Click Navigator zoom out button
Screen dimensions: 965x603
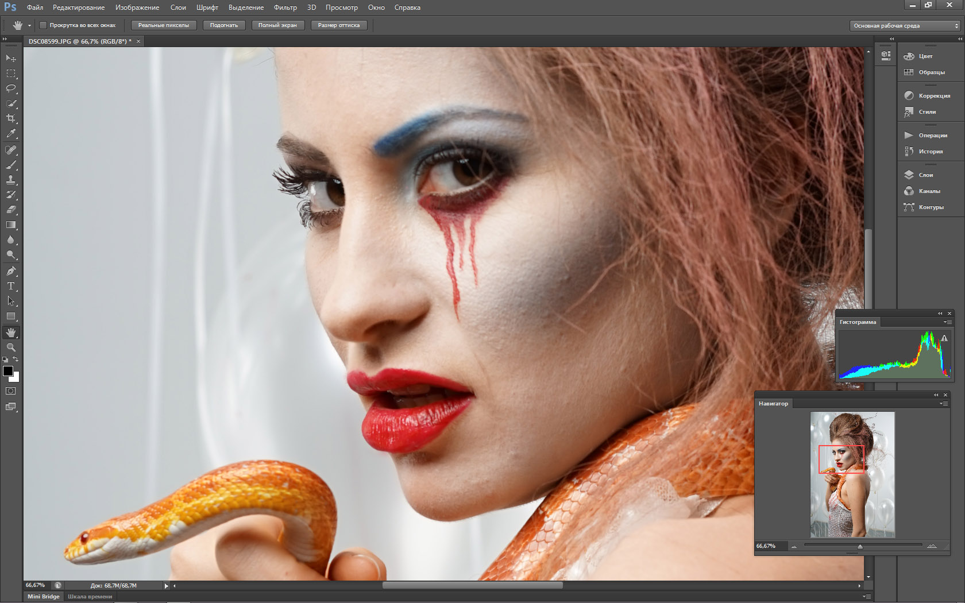pyautogui.click(x=794, y=546)
